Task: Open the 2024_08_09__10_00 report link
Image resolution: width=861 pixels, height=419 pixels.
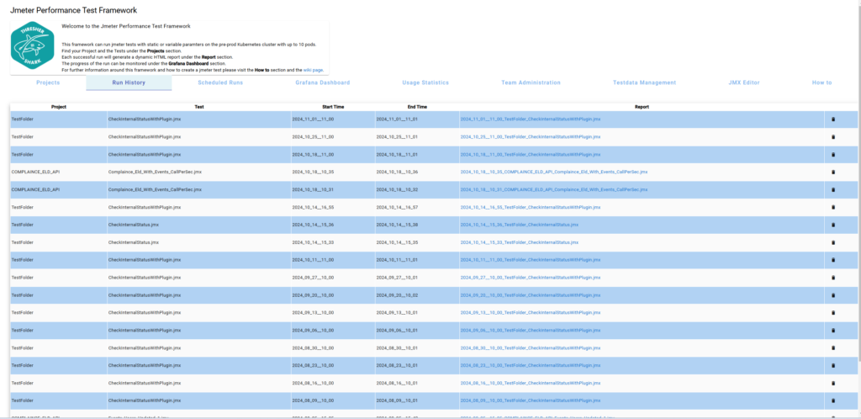Action: click(x=531, y=400)
